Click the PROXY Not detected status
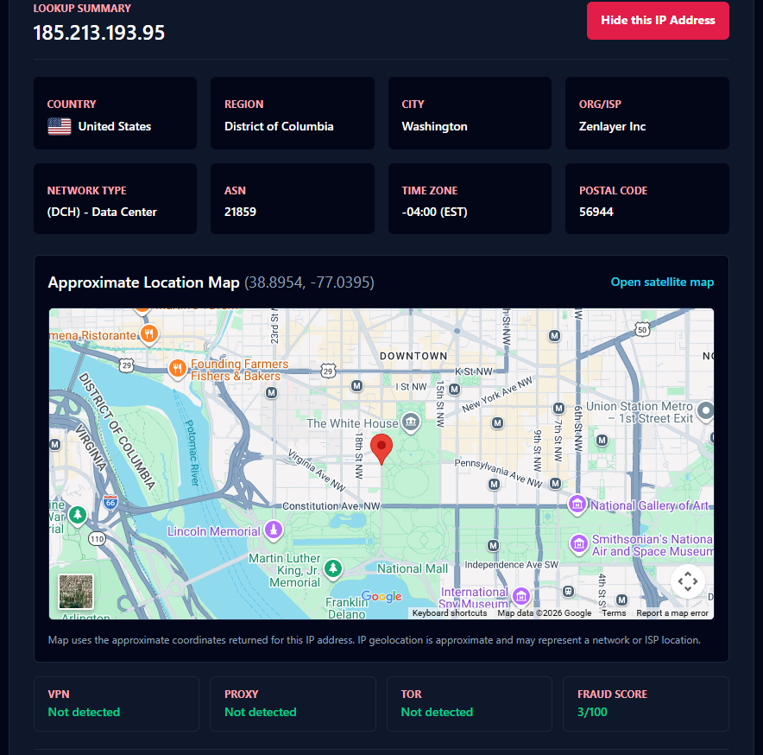This screenshot has height=755, width=763. [x=261, y=712]
